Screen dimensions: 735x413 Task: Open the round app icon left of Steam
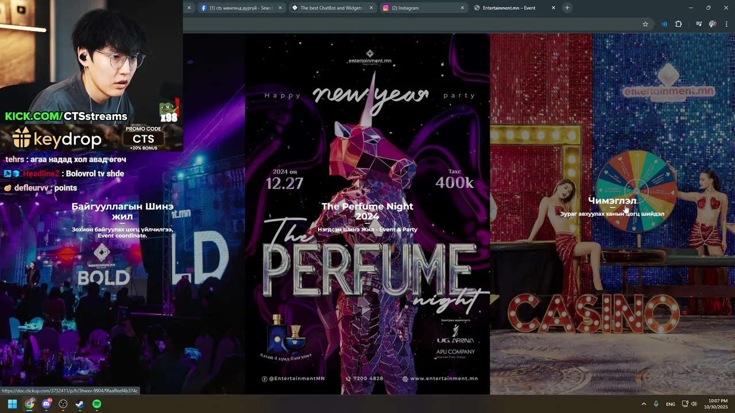point(63,404)
